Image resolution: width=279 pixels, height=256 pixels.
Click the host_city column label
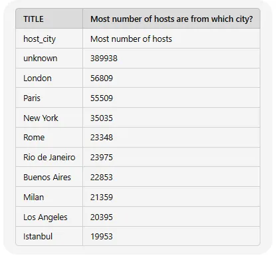coord(39,39)
